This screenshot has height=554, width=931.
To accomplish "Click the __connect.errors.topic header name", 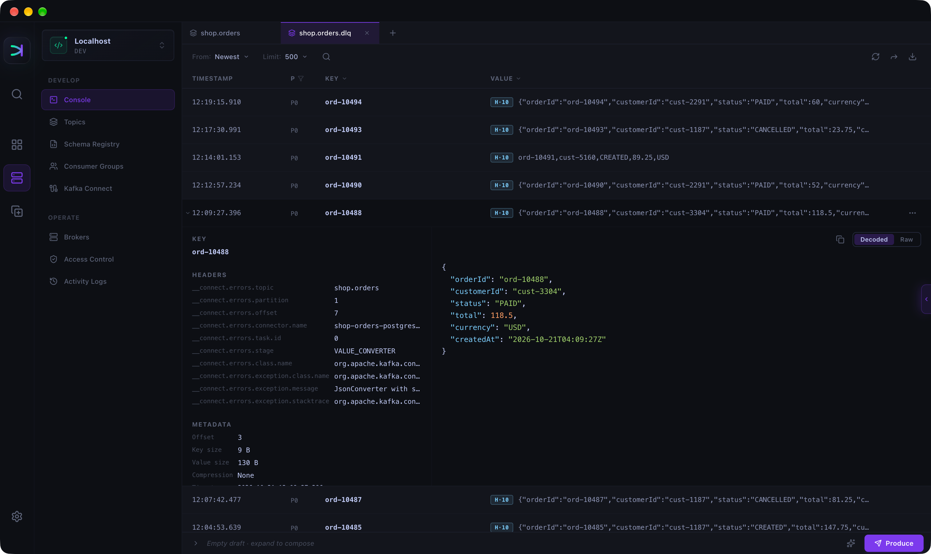I will point(233,288).
